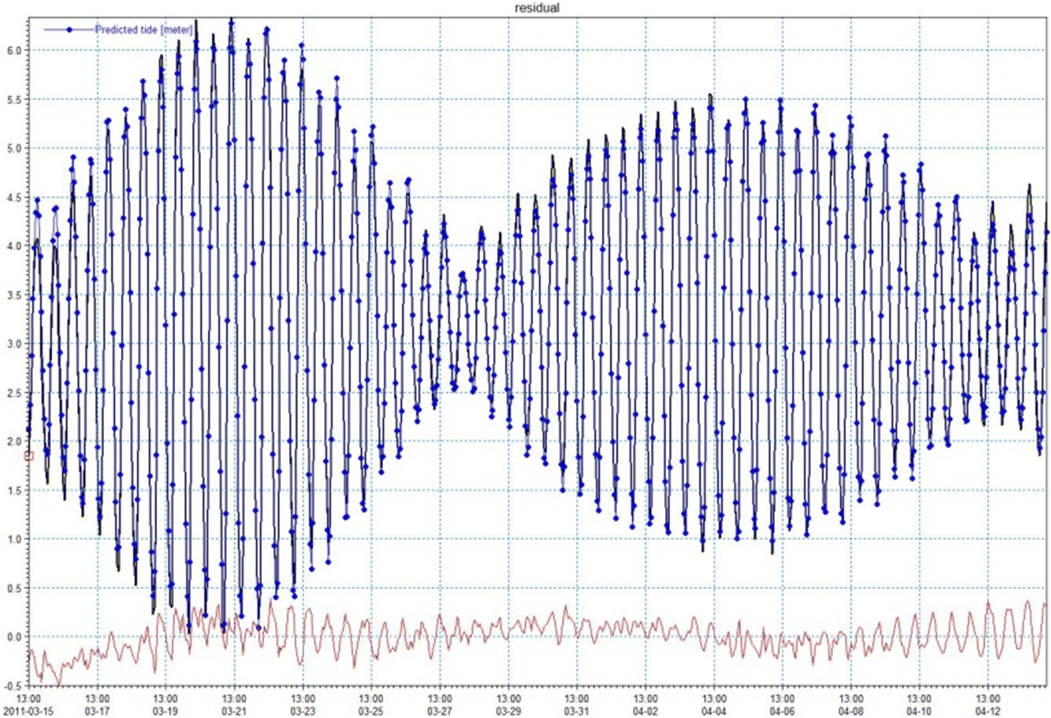Click the 03-19 x-axis date label
1051x718 pixels.
point(165,711)
